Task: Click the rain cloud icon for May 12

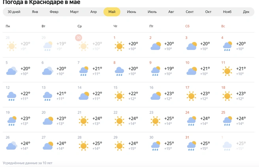Action: point(11,96)
